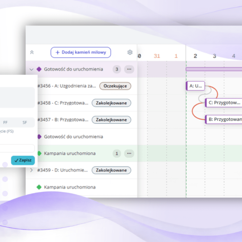Click the Gotowość do uruchomienia milestone end row

[x=73, y=137]
